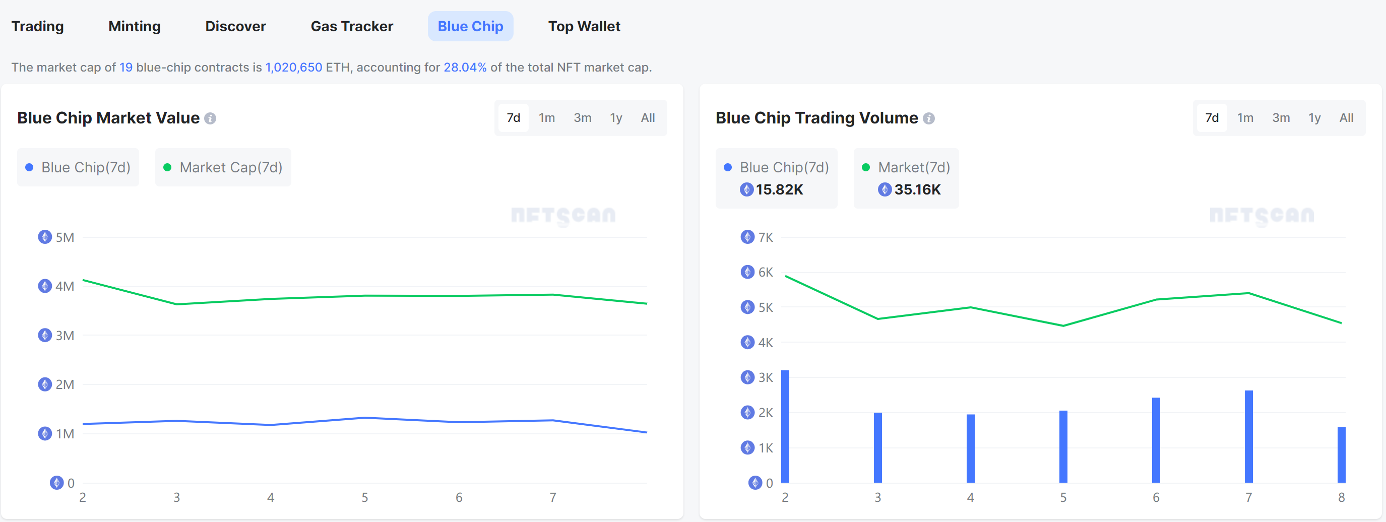The height and width of the screenshot is (522, 1386).
Task: Toggle Blue Chip(7d) series in Market Value chart
Action: (x=79, y=167)
